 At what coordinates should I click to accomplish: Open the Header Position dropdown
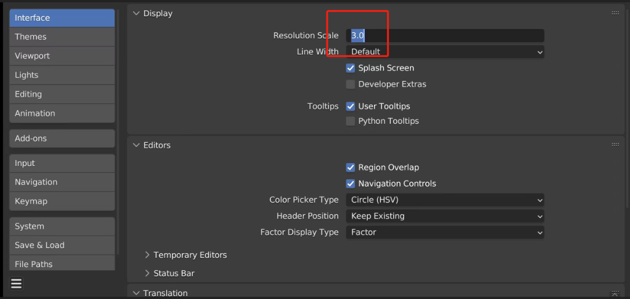(445, 216)
